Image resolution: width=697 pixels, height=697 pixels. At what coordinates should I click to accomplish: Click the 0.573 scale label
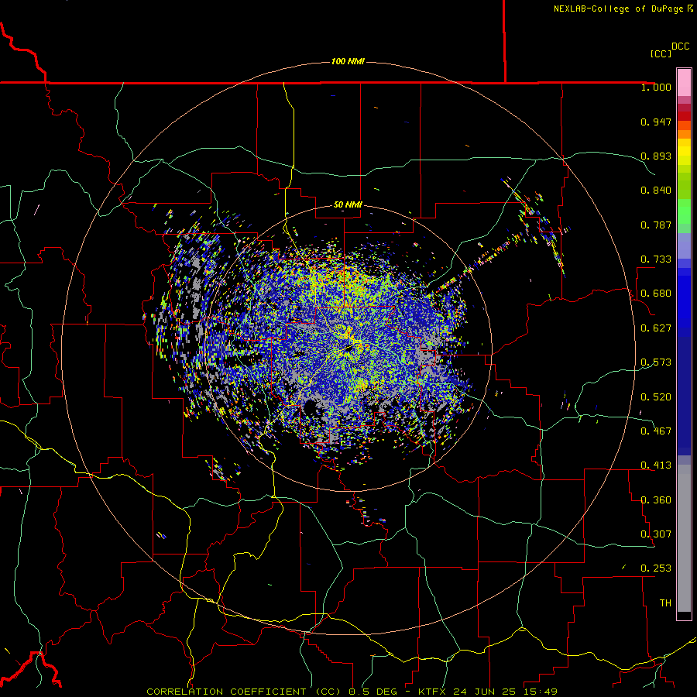click(656, 362)
